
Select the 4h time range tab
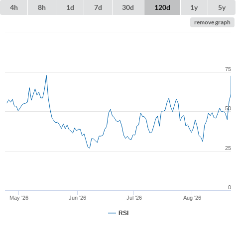coord(14,7)
